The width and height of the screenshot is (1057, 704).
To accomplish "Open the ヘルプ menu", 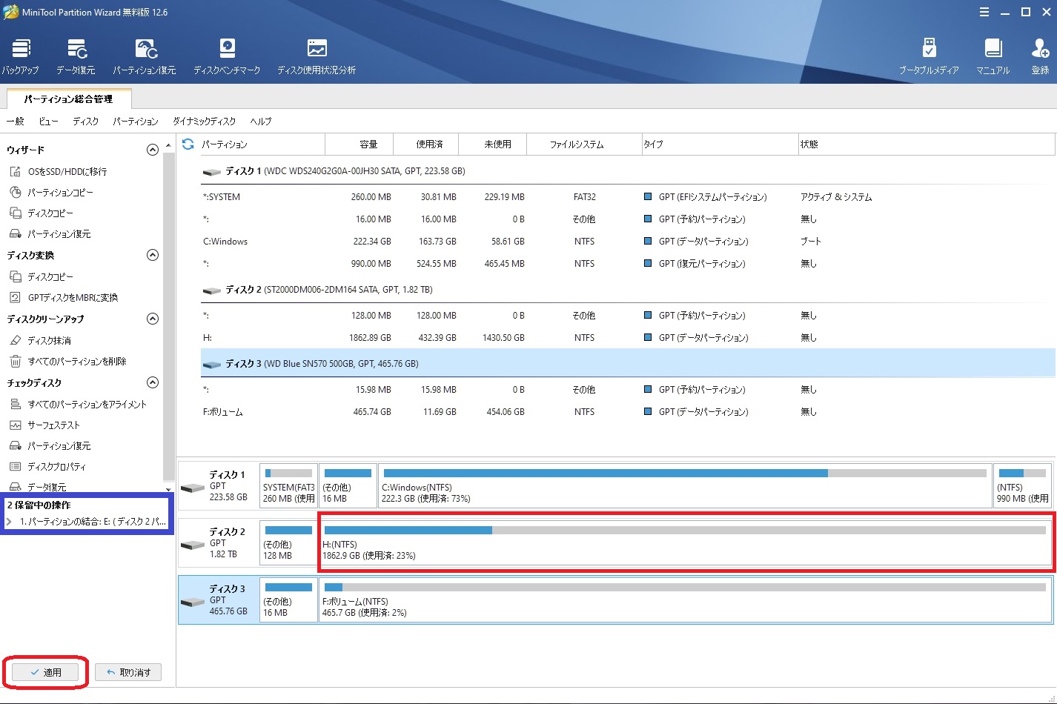I will point(261,122).
